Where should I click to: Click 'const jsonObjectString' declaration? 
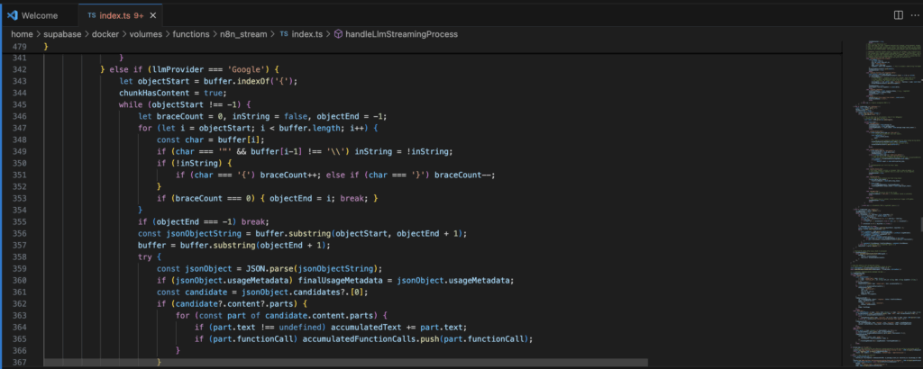pyautogui.click(x=302, y=233)
